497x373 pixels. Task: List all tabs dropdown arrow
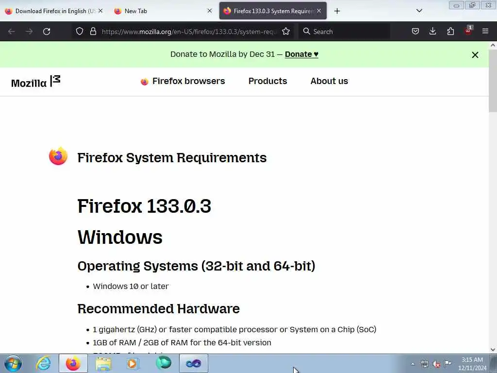coord(419,11)
